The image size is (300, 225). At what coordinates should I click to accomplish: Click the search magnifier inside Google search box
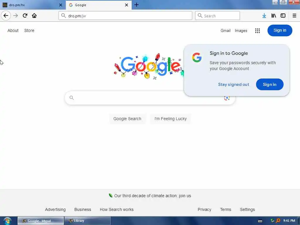pyautogui.click(x=71, y=98)
